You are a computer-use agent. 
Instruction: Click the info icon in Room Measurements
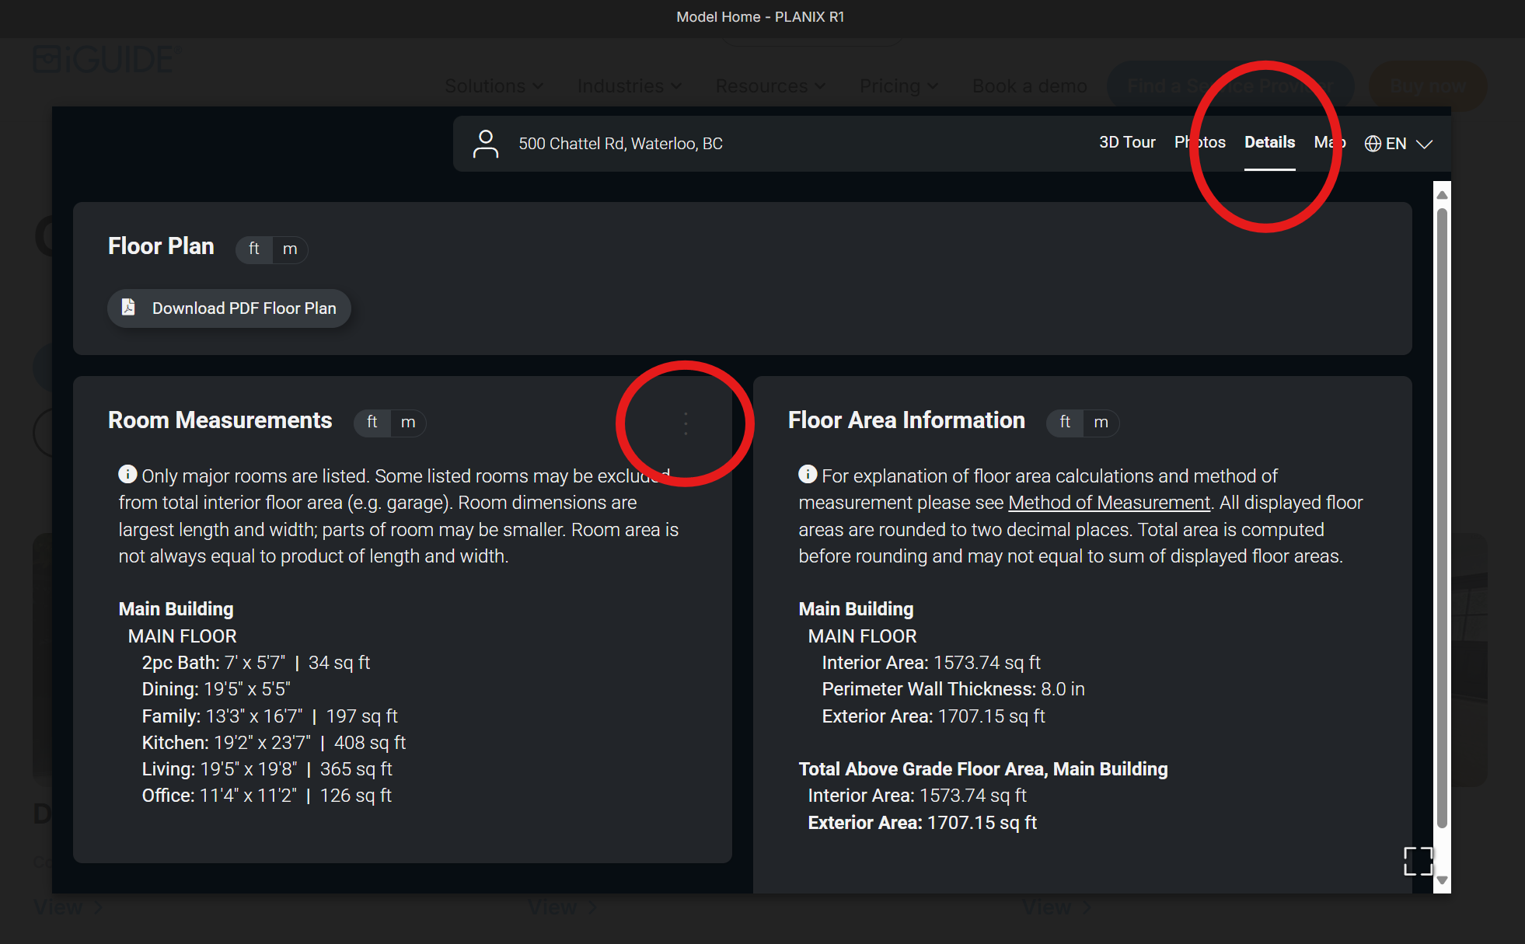click(127, 474)
